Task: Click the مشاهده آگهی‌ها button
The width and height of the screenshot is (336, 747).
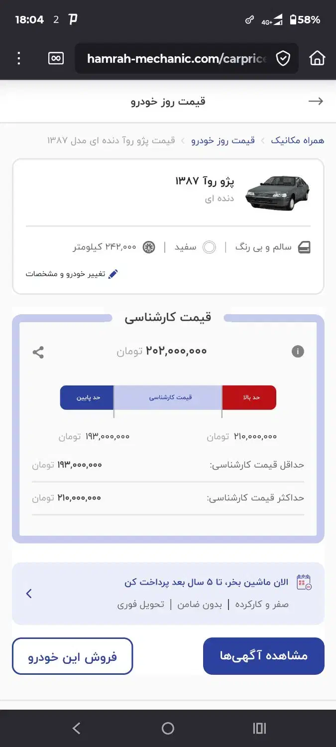Action: tap(263, 656)
